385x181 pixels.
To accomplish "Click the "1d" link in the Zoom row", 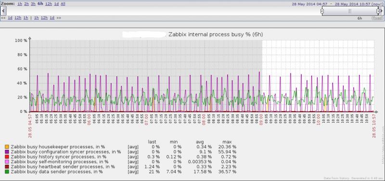I will tap(56, 4).
